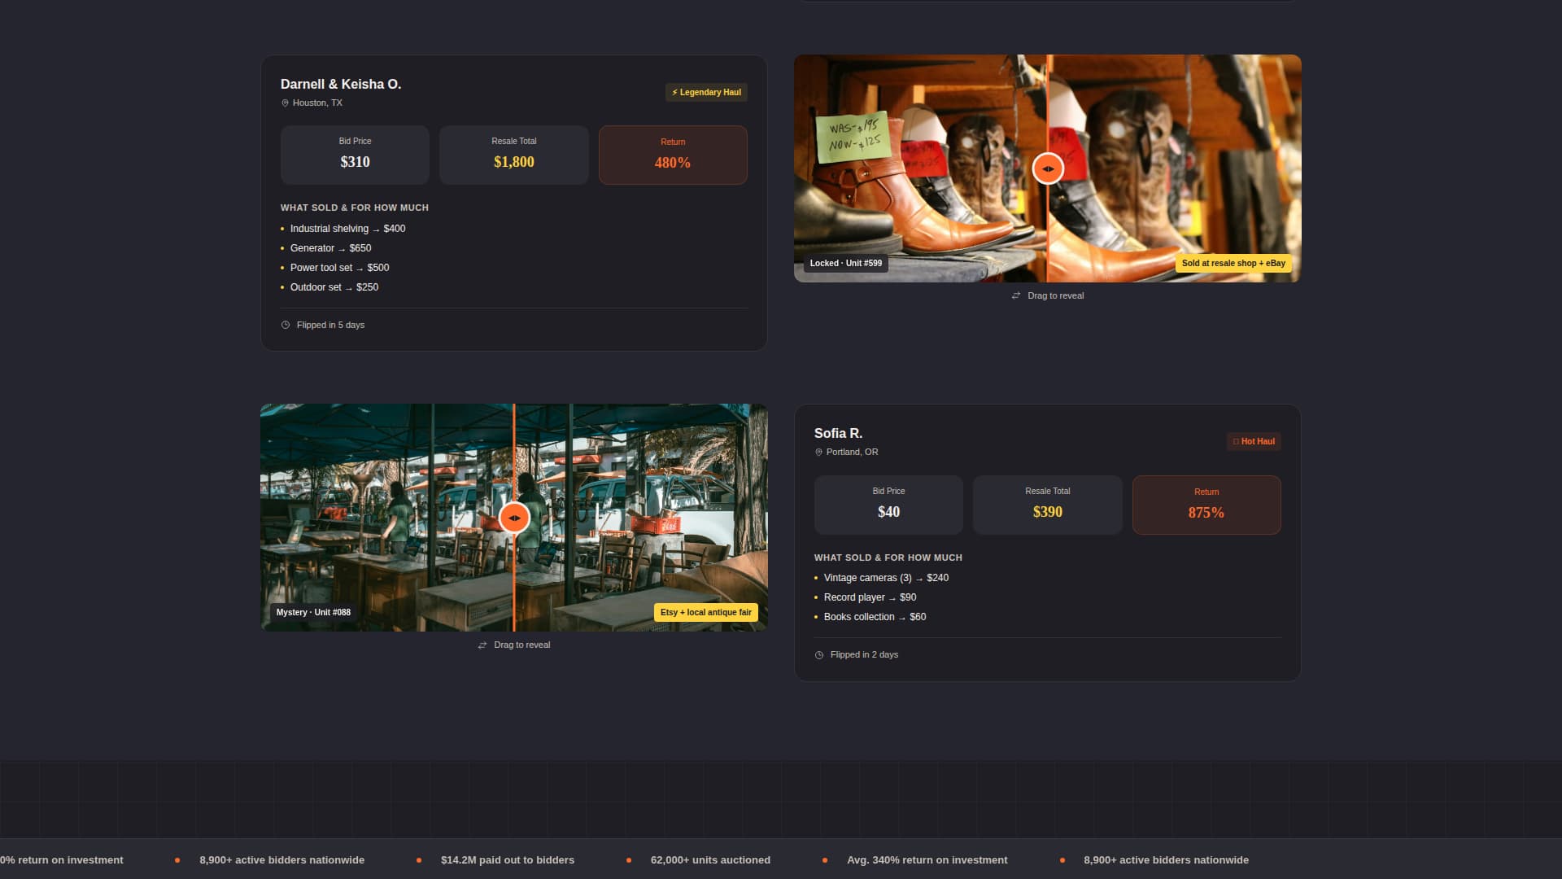
Task: Click the $14.2M paid out ticker item
Action: [x=507, y=860]
